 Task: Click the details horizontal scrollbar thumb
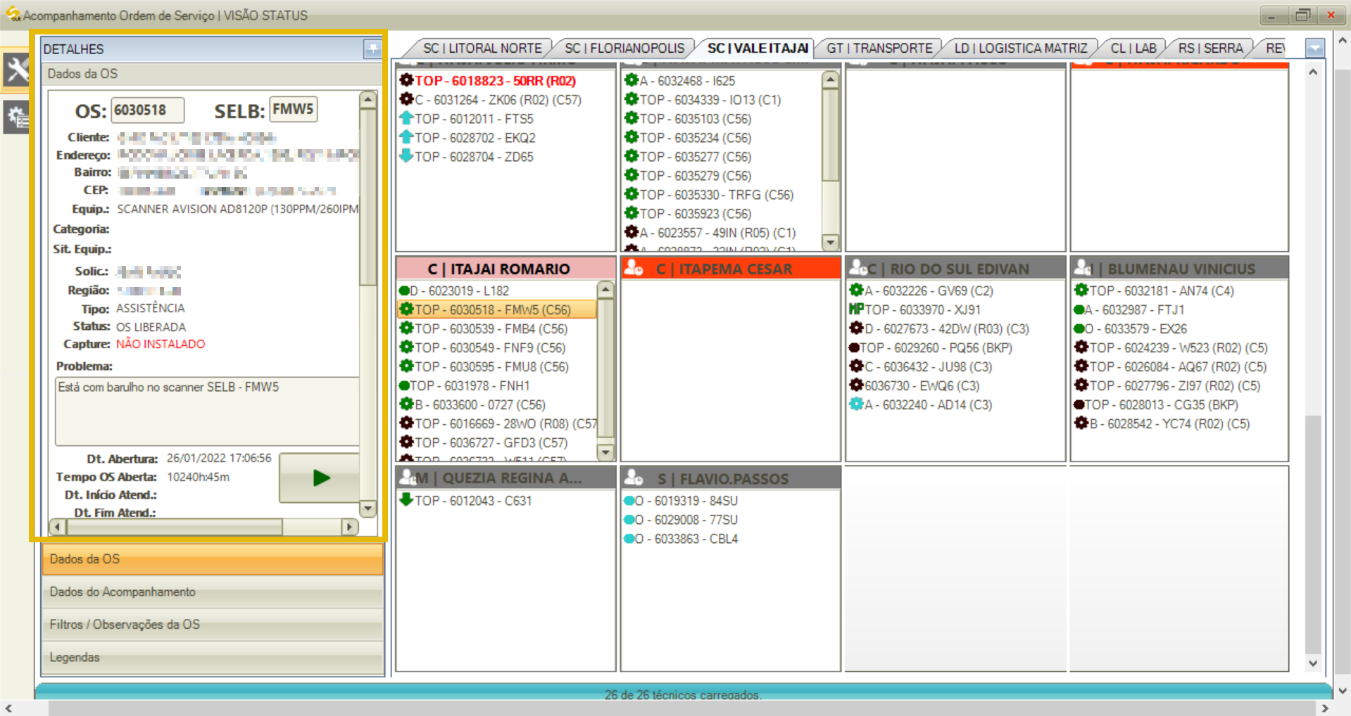click(175, 526)
